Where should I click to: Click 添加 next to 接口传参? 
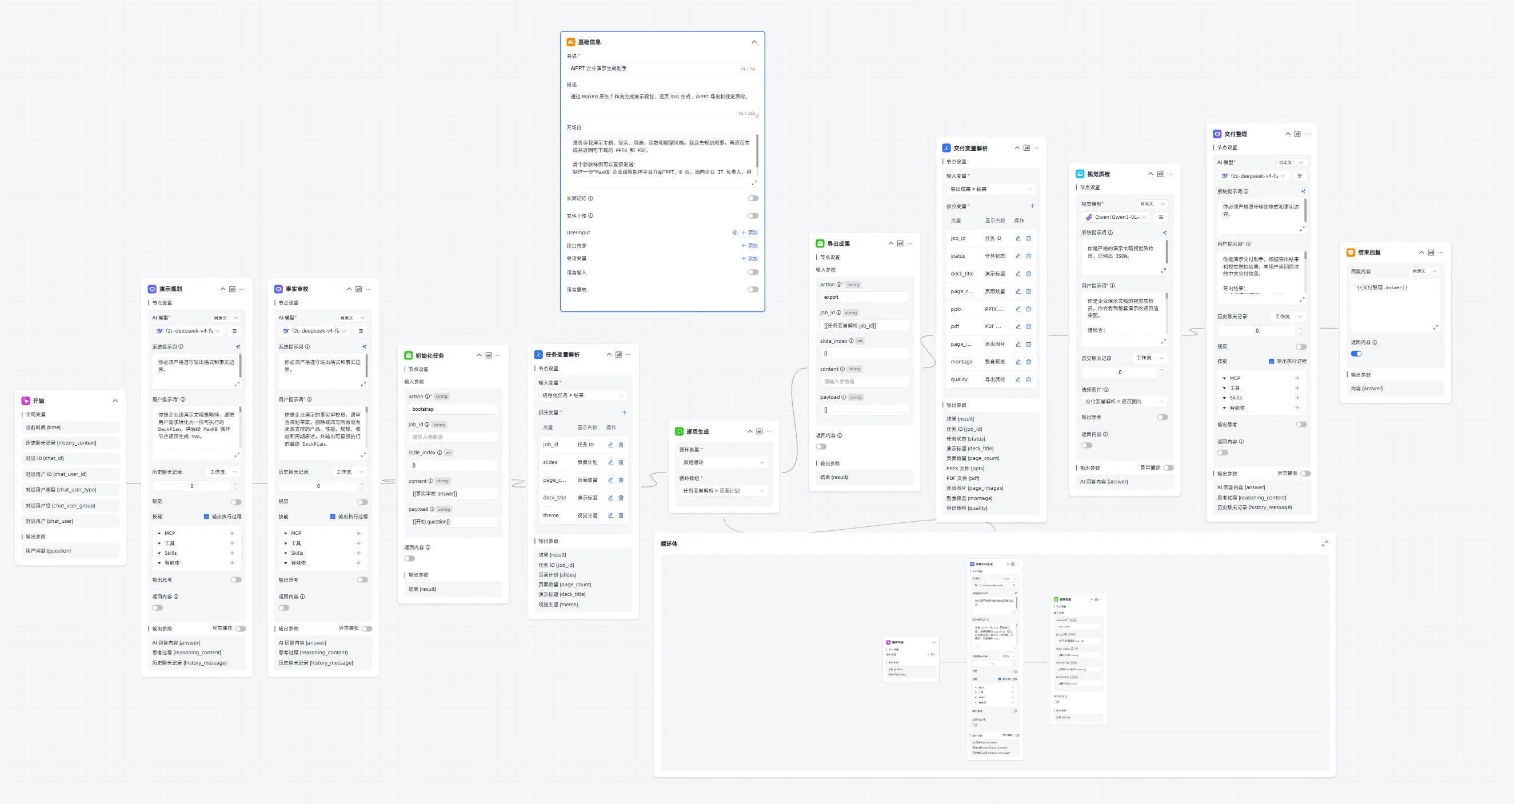tap(750, 246)
